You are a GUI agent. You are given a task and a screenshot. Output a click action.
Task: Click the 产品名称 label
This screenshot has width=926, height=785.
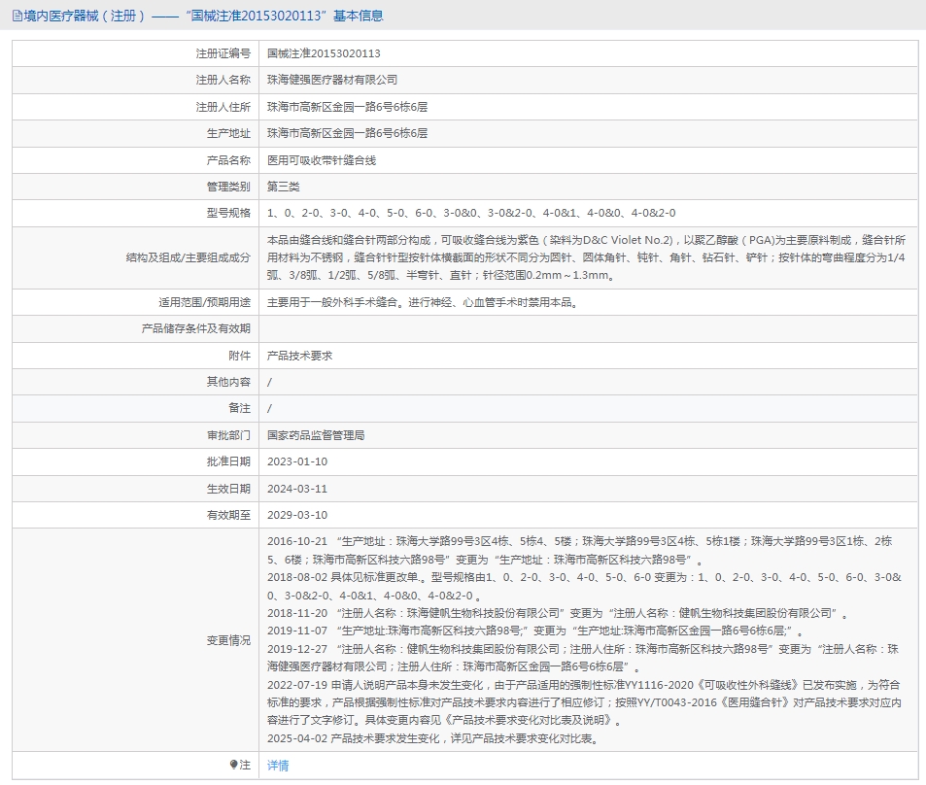[x=228, y=160]
